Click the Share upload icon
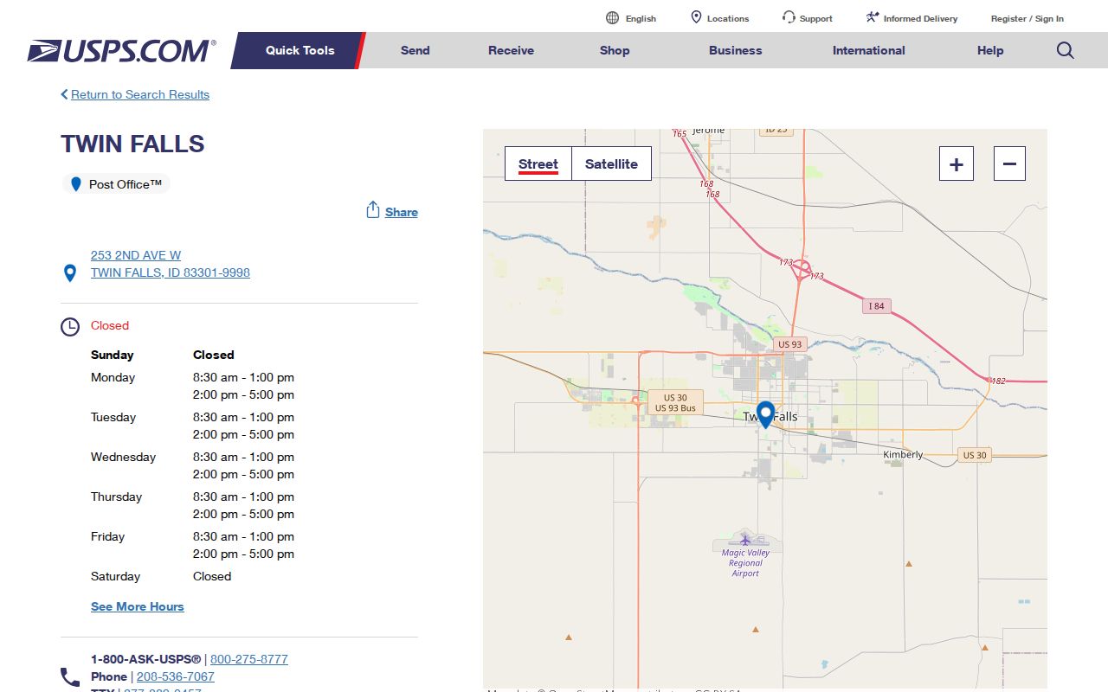The image size is (1108, 692). tap(373, 210)
